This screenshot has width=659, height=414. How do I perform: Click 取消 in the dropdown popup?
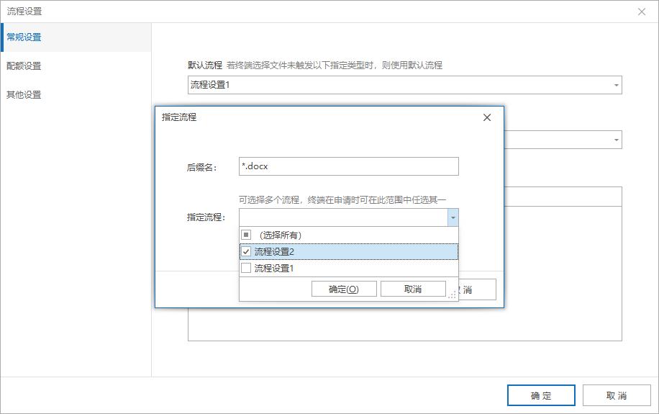click(413, 289)
